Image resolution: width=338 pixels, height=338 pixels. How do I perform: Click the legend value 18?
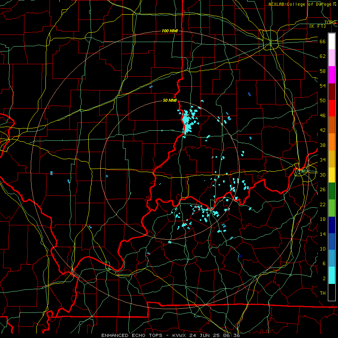323,219
